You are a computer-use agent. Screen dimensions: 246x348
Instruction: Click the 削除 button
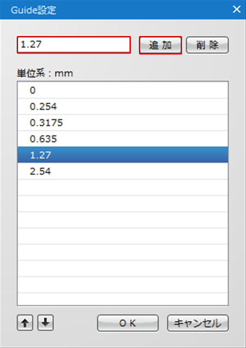click(x=207, y=45)
